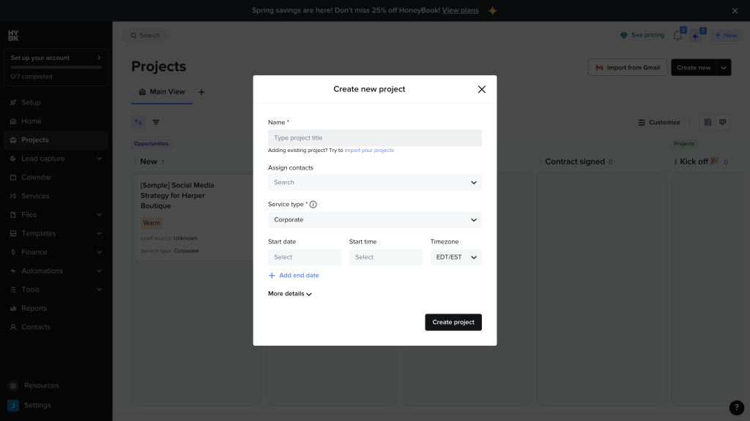This screenshot has height=421, width=750.
Task: Click the Create project button
Action: pyautogui.click(x=453, y=322)
